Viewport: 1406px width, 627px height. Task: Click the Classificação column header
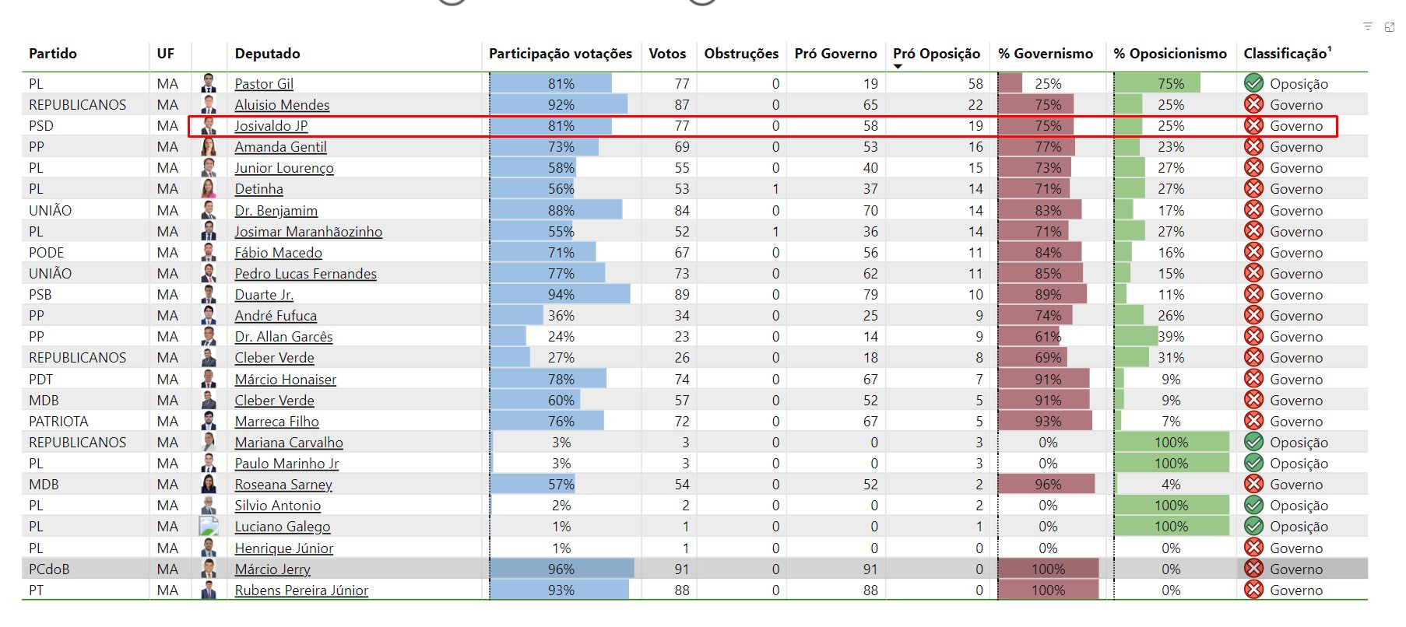point(1286,54)
